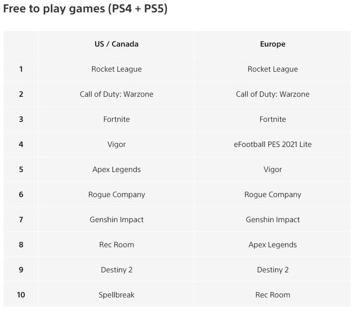Select Rogue Company under US / Canada
The image size is (360, 311).
[x=116, y=194]
